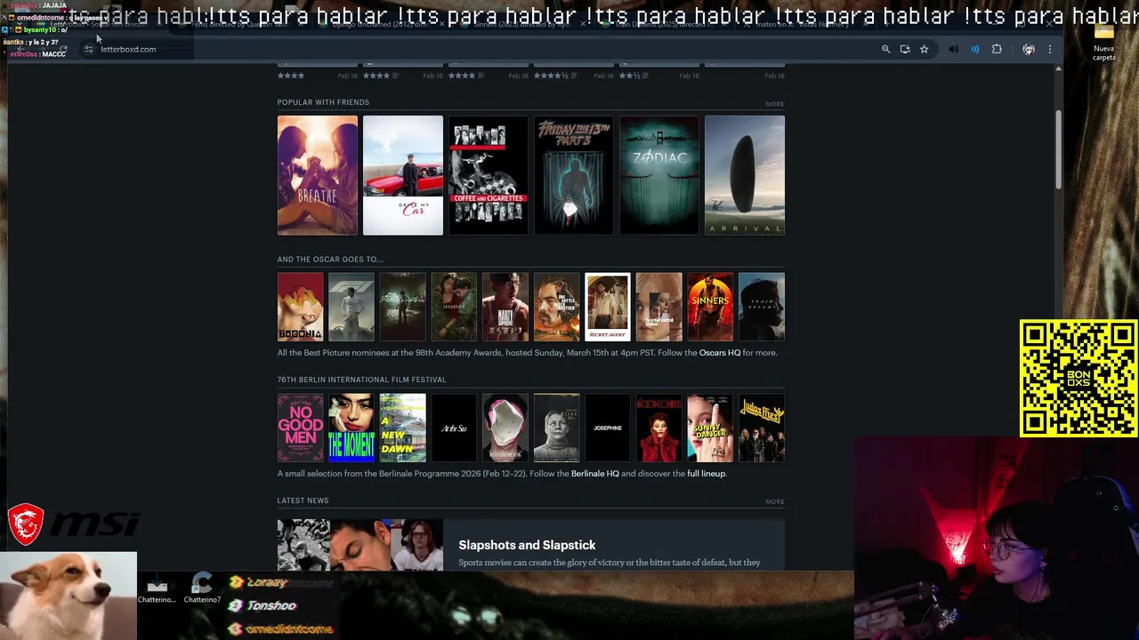
Task: Click And The Oscar Goes To heading
Action: tap(330, 260)
